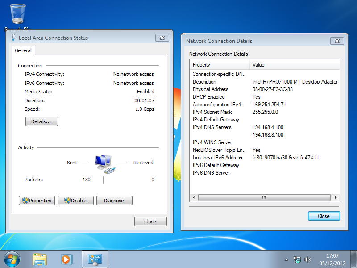Click the network tray icon
The width and height of the screenshot is (357, 268).
tap(297, 260)
